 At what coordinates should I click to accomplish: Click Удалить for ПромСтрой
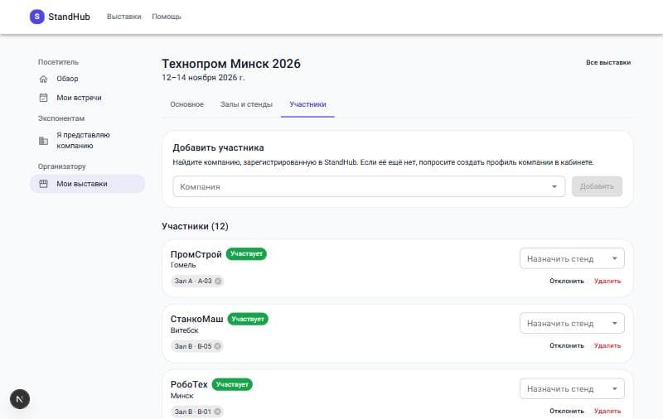point(607,281)
